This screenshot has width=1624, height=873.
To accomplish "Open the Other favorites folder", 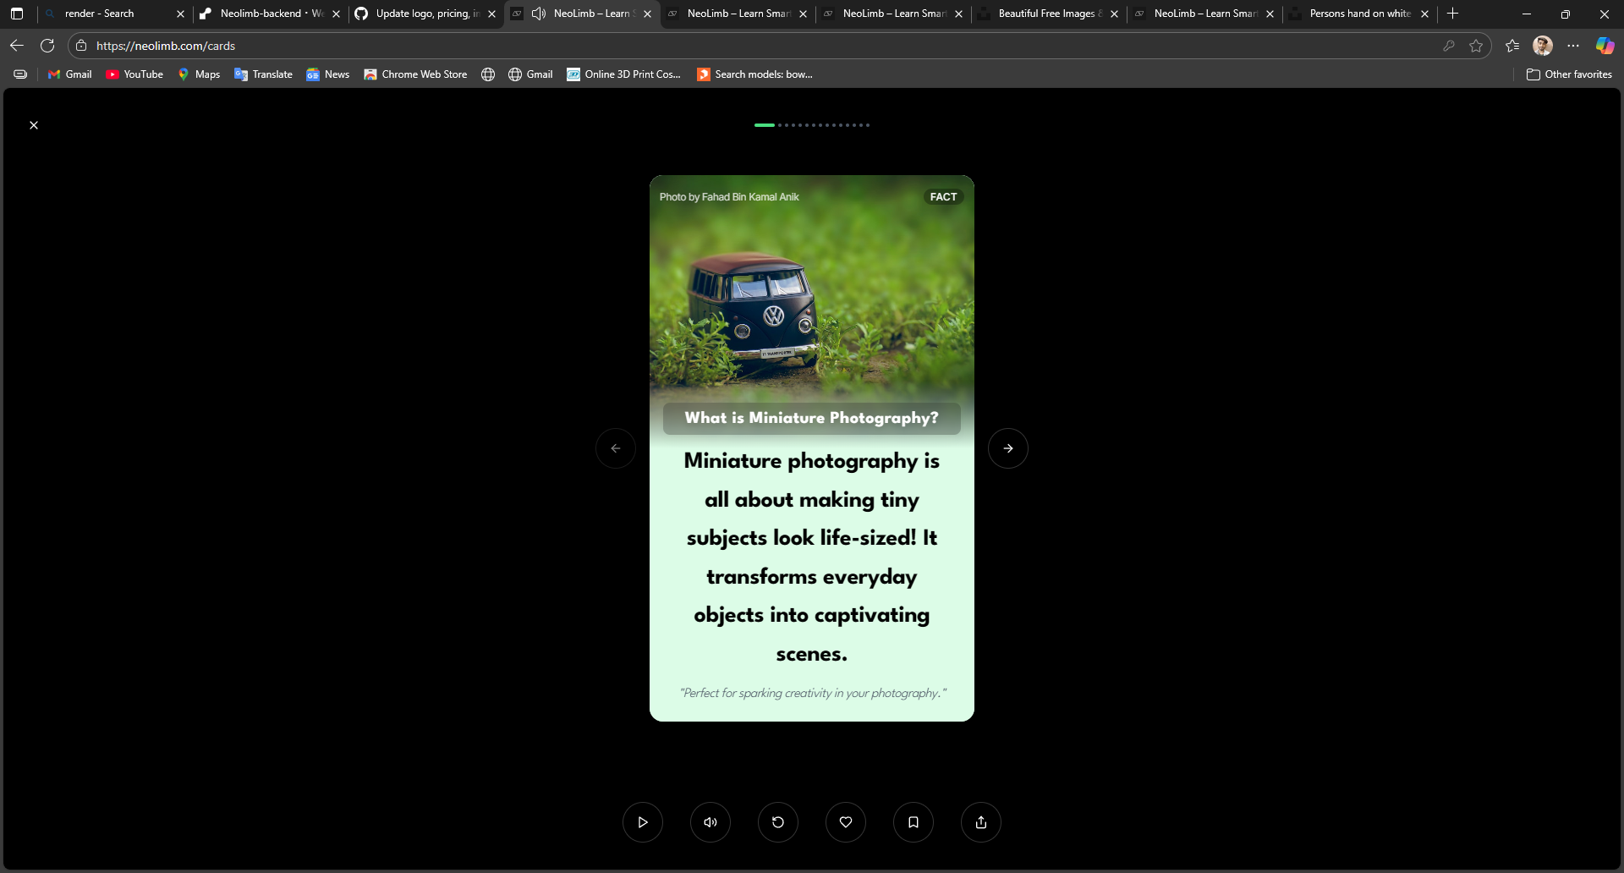I will 1569,74.
